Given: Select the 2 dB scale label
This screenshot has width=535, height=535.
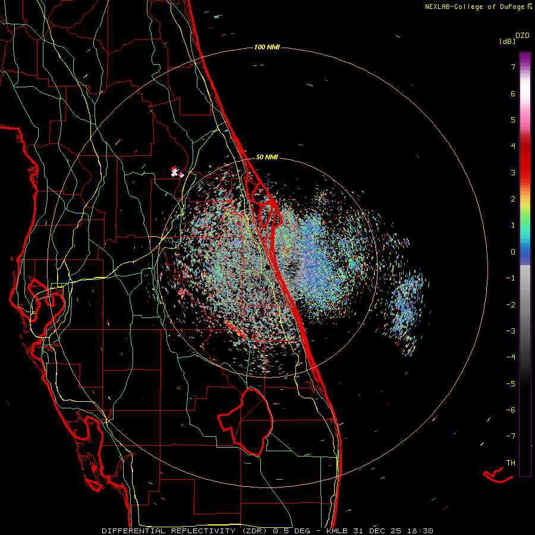Looking at the screenshot, I should click(513, 199).
